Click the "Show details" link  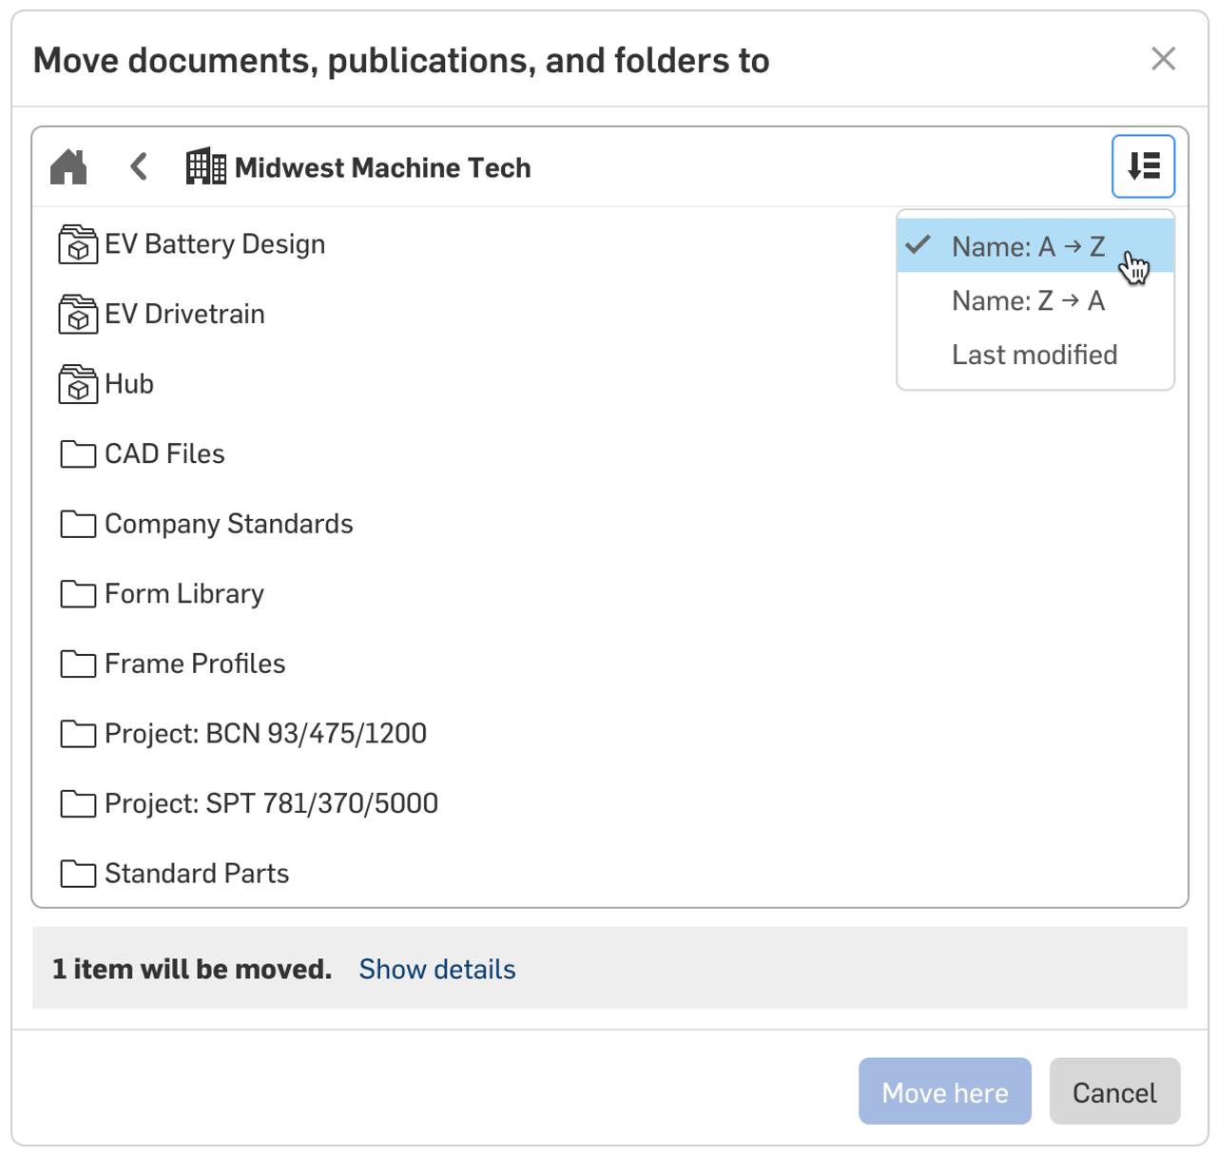[436, 969]
